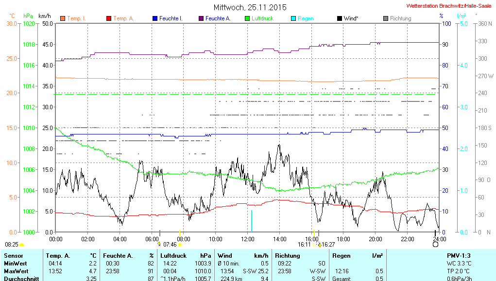496x281 pixels.
Task: Click the Luftdruck column header in table
Action: tap(173, 255)
